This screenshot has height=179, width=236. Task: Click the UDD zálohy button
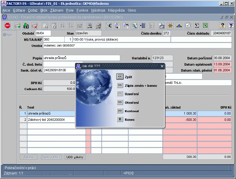[75, 157]
